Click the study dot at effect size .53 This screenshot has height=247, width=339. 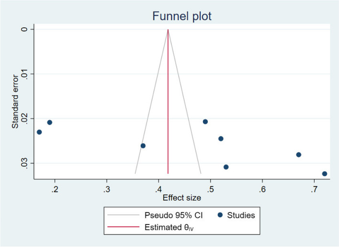(x=226, y=167)
